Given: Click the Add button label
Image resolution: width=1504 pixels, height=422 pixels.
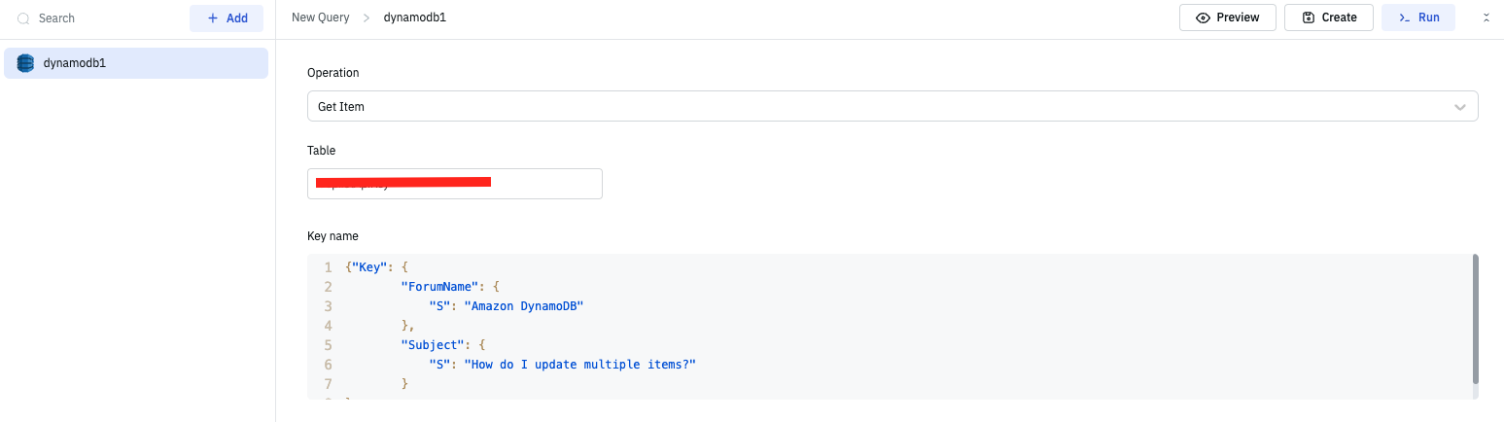Looking at the screenshot, I should coord(237,18).
